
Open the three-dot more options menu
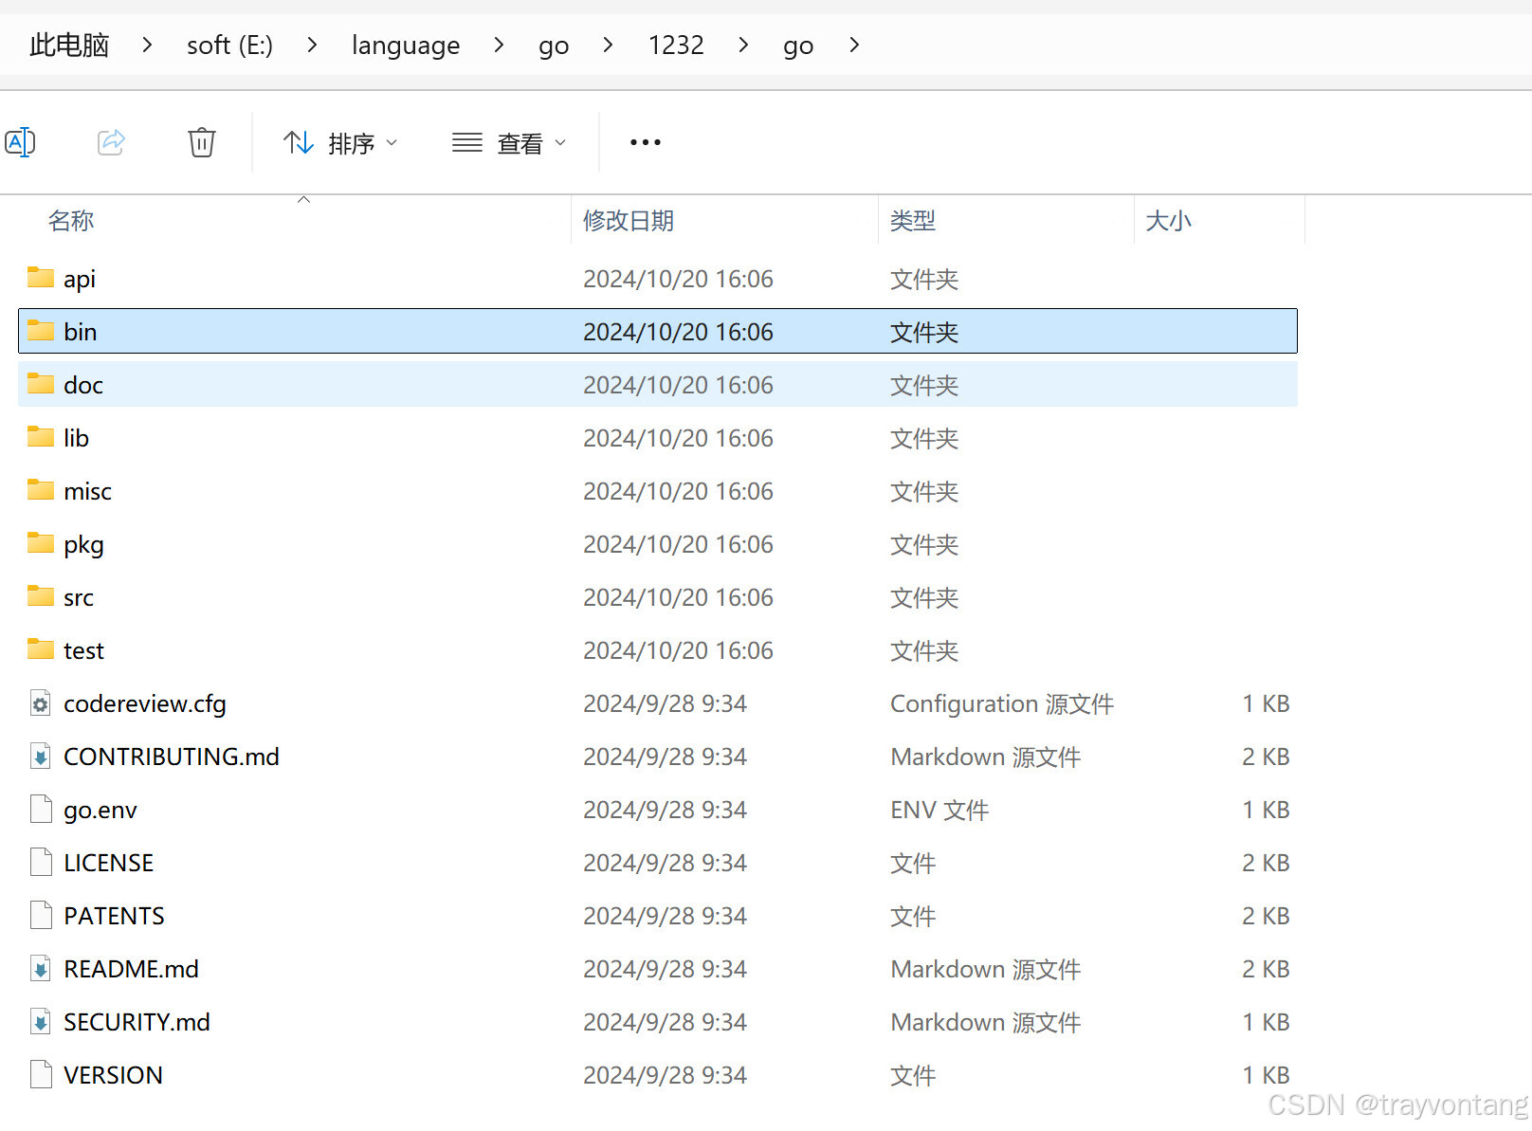646,142
